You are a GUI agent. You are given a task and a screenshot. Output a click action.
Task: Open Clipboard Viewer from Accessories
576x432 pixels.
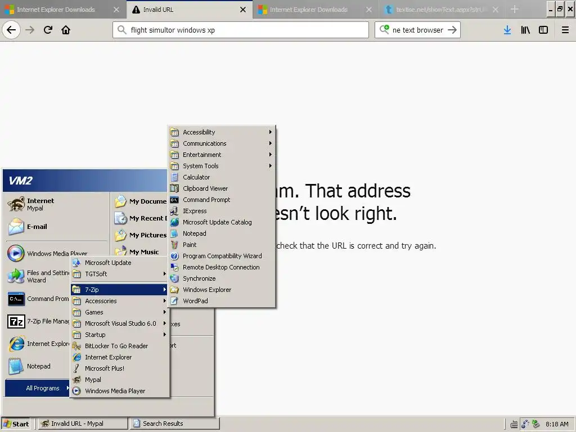[x=222, y=188]
